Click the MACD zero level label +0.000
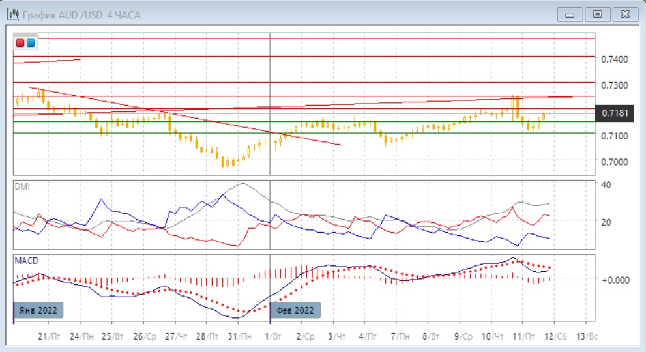 [614, 279]
